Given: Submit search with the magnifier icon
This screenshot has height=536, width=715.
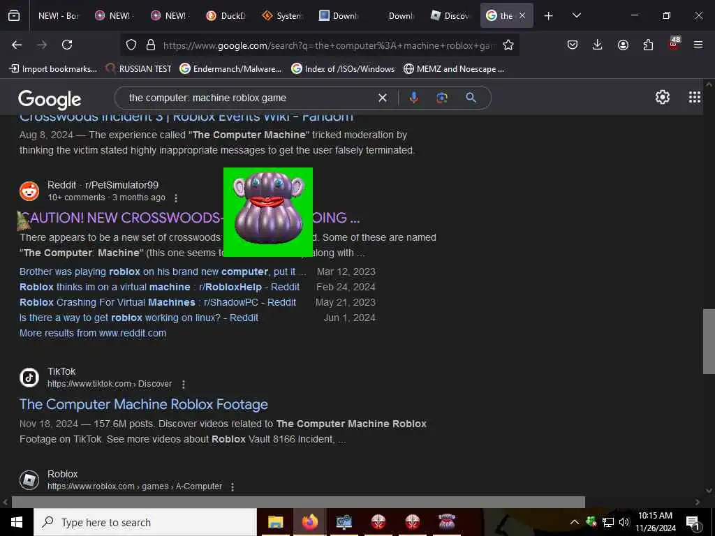Looking at the screenshot, I should tap(471, 98).
